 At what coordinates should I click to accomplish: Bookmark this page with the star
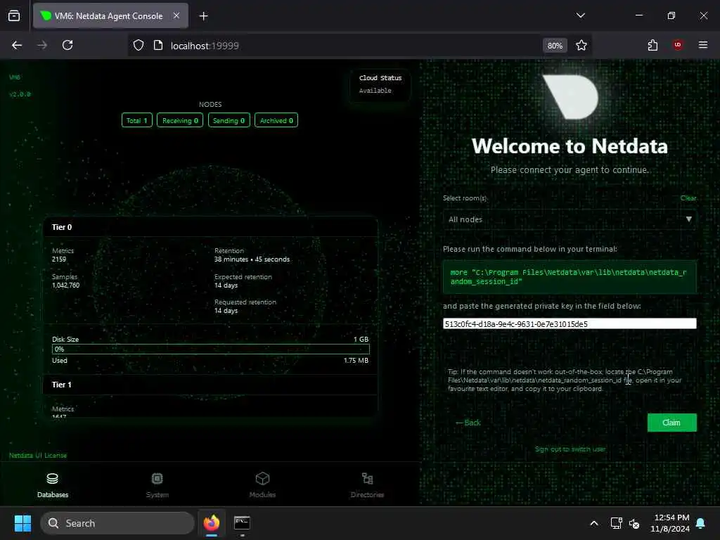point(581,45)
